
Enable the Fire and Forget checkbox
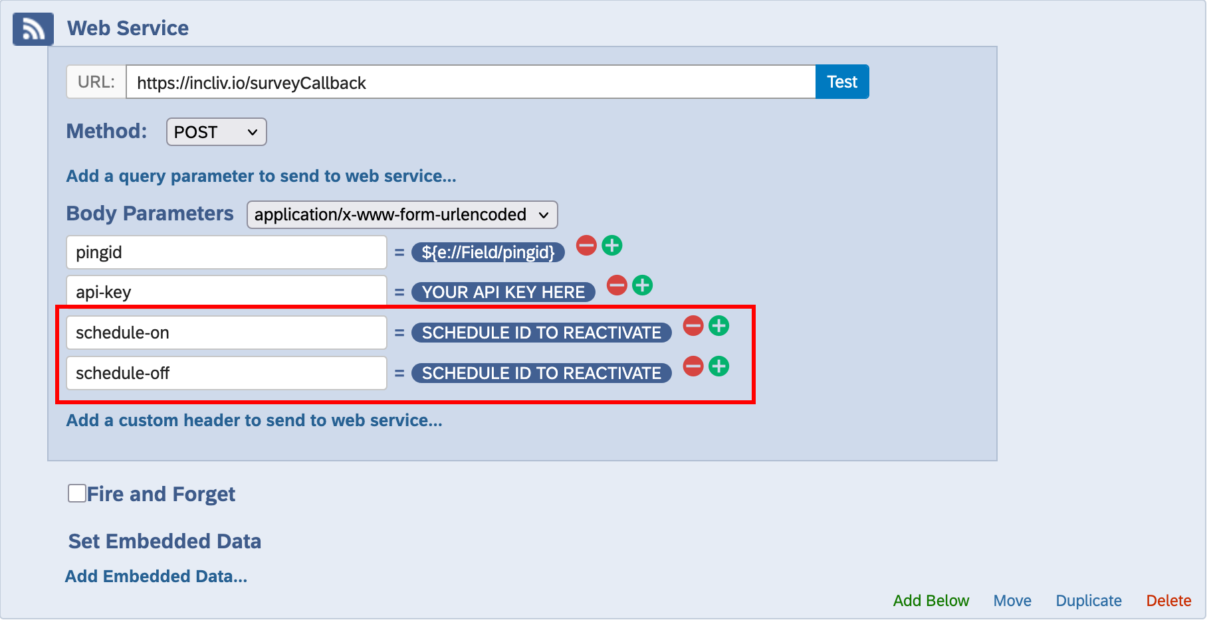(x=77, y=493)
